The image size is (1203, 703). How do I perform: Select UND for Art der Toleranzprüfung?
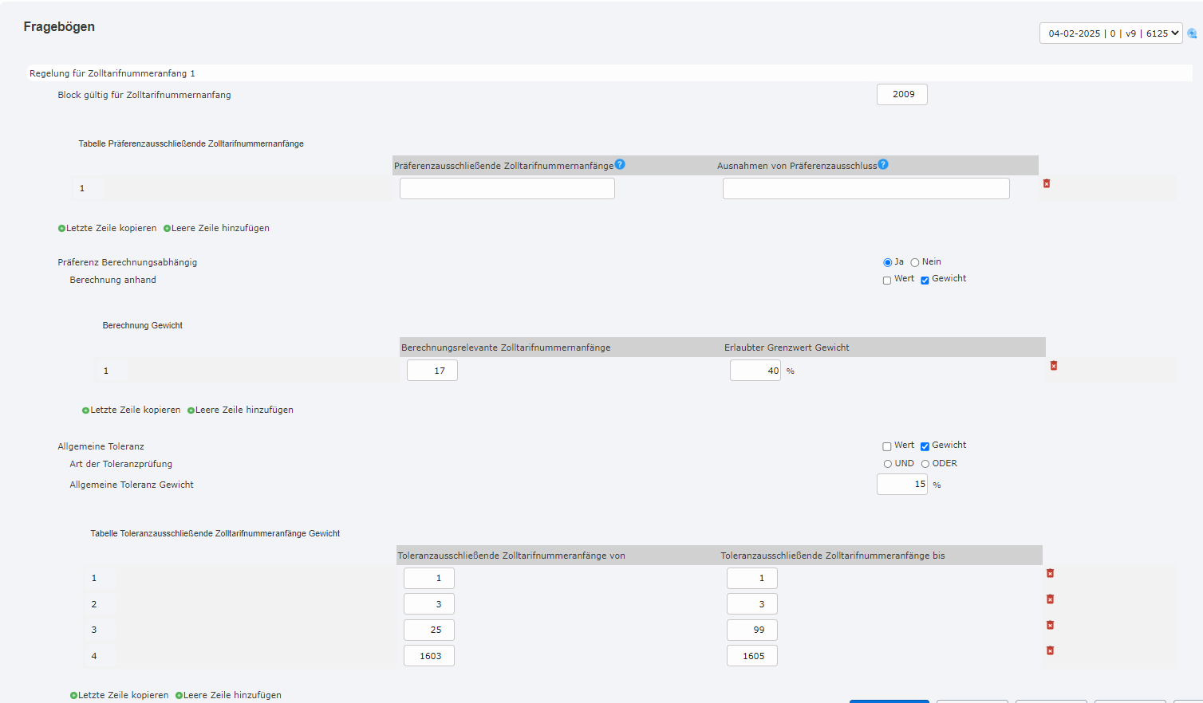click(x=887, y=464)
